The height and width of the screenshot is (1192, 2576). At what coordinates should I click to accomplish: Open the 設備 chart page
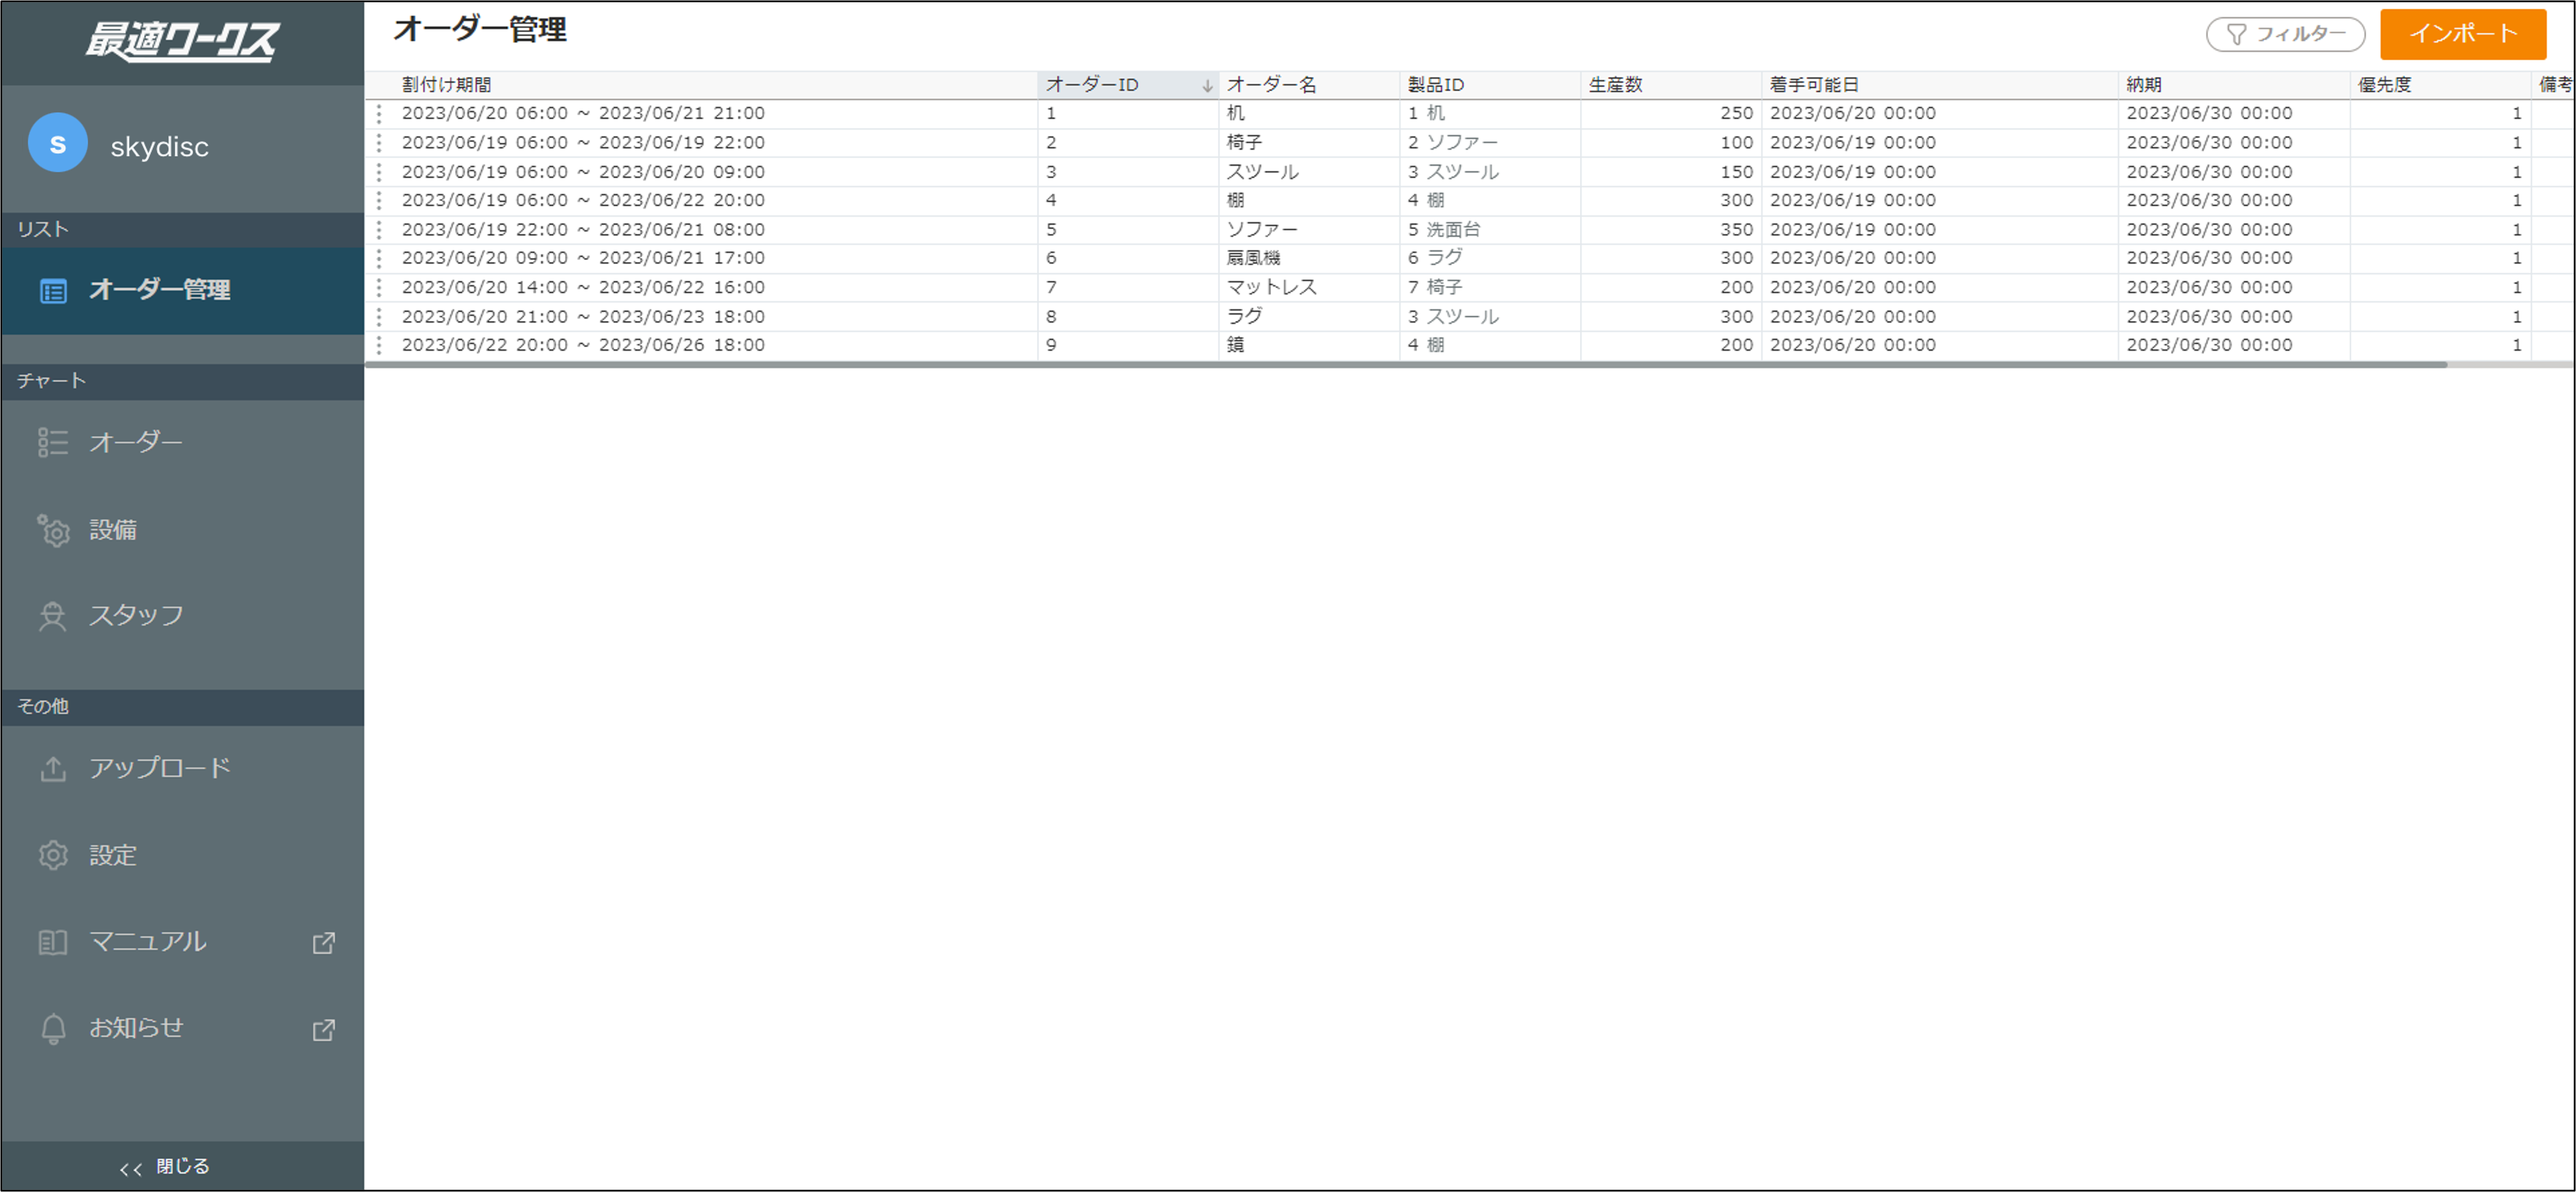[x=183, y=530]
